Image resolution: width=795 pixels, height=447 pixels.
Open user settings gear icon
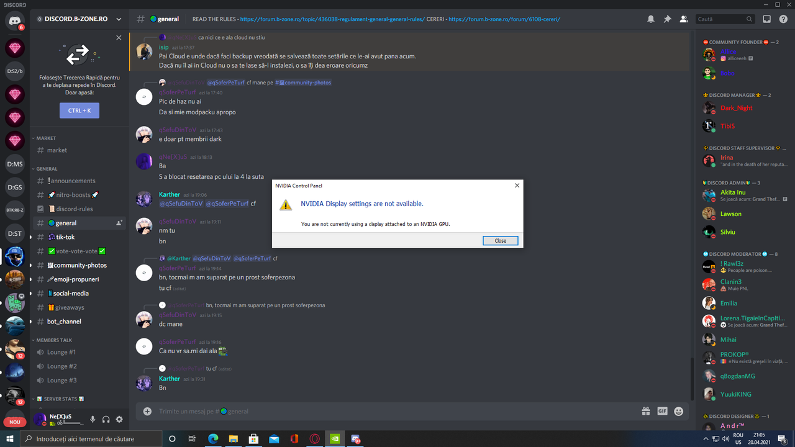tap(119, 419)
